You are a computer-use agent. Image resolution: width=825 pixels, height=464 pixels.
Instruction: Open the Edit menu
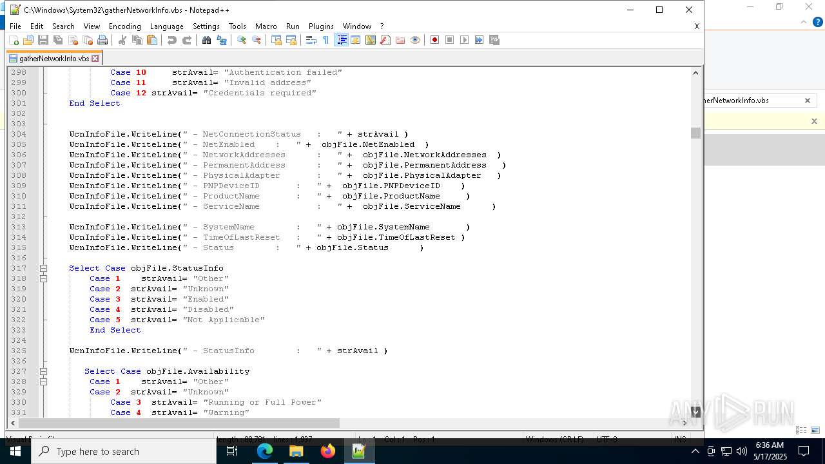click(37, 26)
